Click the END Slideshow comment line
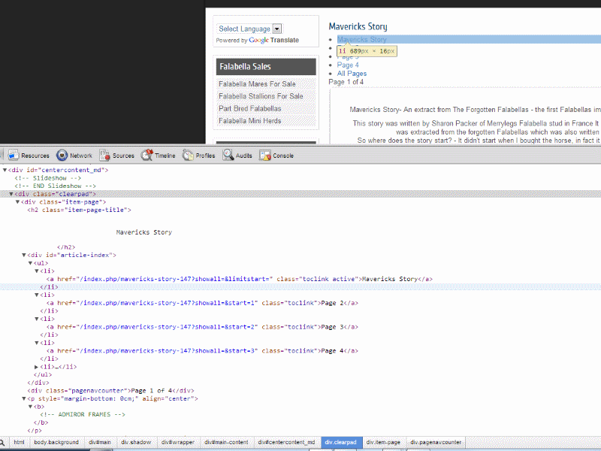The width and height of the screenshot is (601, 451). [55, 186]
